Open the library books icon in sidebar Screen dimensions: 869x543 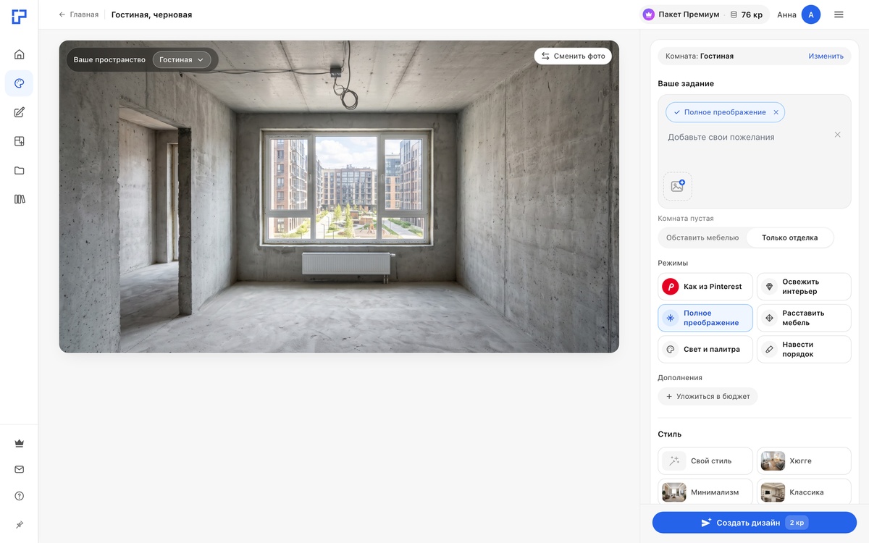[x=19, y=199]
